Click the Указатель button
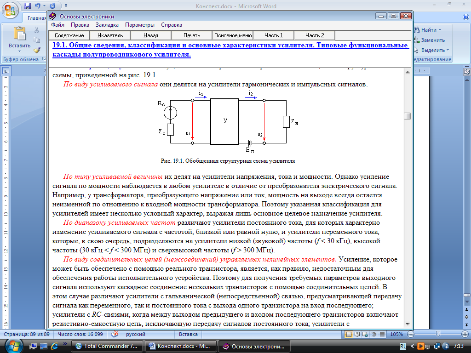This screenshot has height=353, width=471. tap(110, 35)
